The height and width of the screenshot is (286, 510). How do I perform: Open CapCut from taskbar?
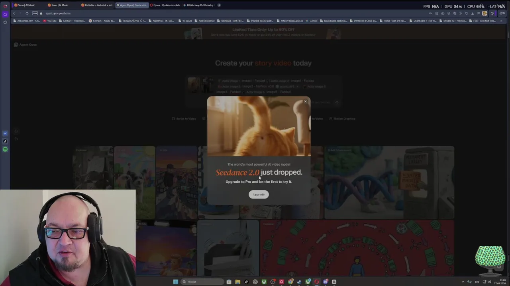[334, 282]
